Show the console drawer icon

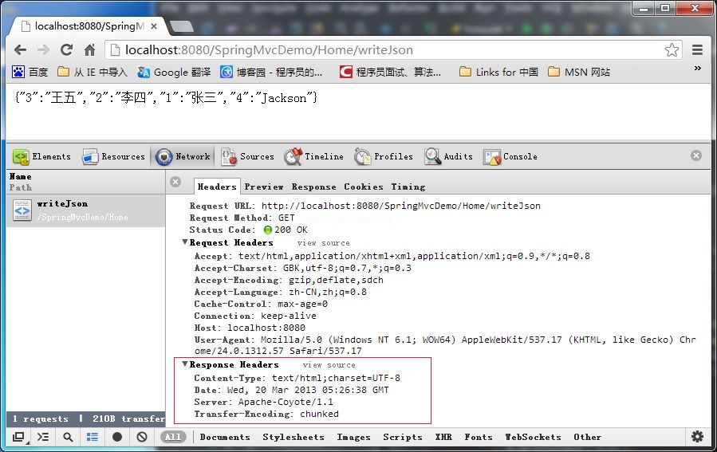click(x=43, y=438)
